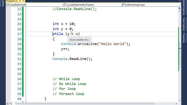187x105 pixels.
Task: Click the class icon beside LoopStatementEx.Program
Action: tap(66, 5)
